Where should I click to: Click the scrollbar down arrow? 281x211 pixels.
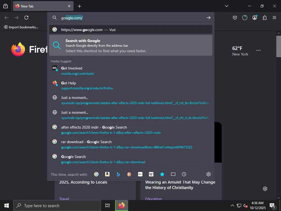point(279,198)
